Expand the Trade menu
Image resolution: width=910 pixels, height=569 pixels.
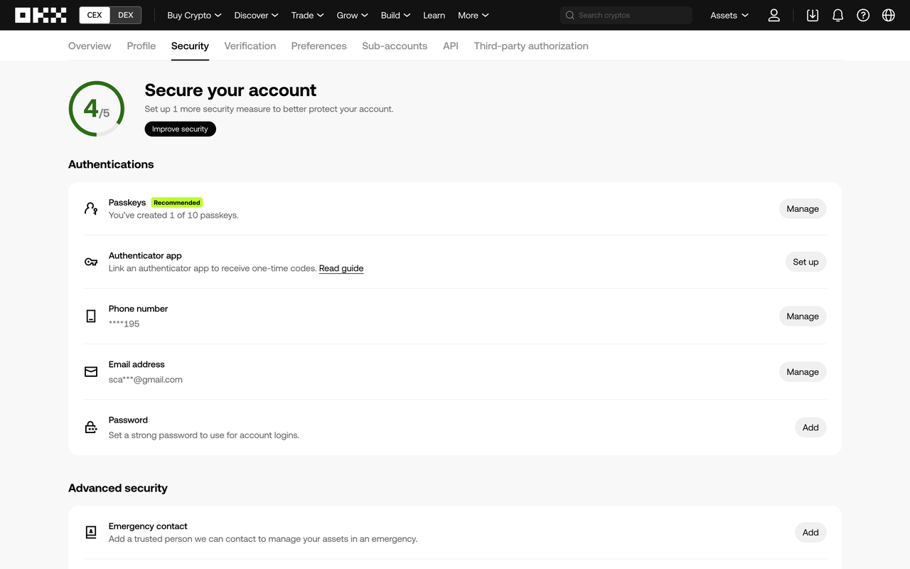coord(307,15)
